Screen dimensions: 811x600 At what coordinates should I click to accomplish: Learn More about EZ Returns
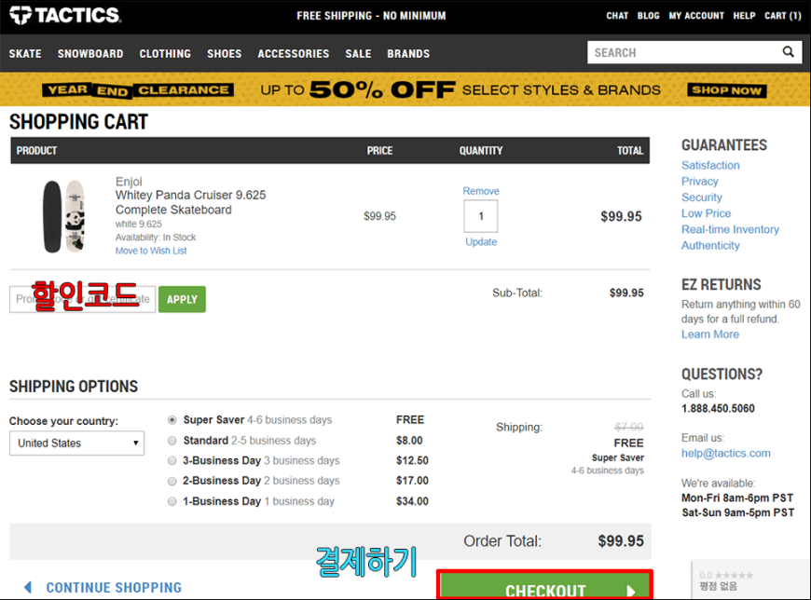[710, 334]
